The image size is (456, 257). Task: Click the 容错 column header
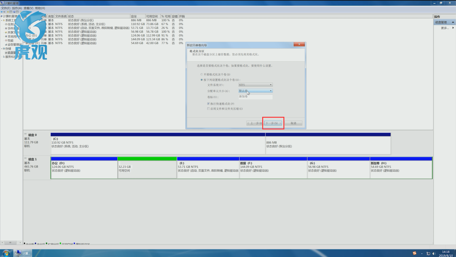(x=174, y=16)
